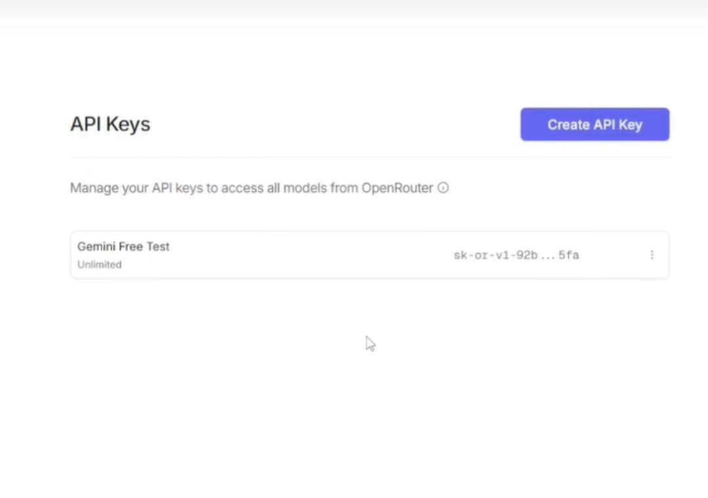Click the masked key sk-or-v1-92b...5fa
This screenshot has height=498, width=708.
(x=516, y=255)
